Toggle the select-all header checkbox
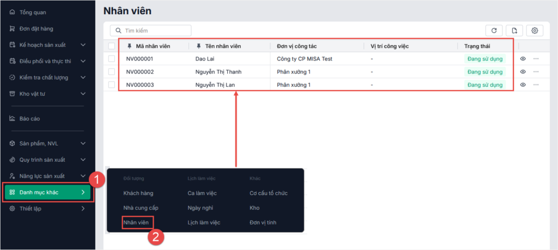558x250 pixels. point(112,46)
